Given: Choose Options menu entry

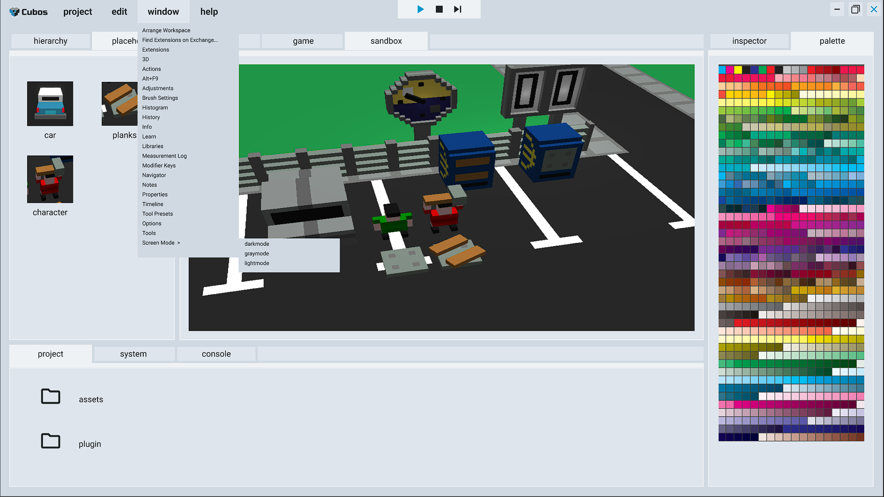Looking at the screenshot, I should 152,224.
